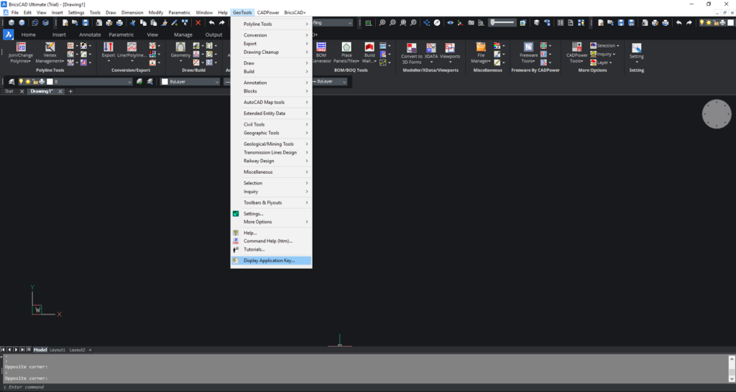
Task: Click the Freeware Tools icon
Action: click(528, 47)
